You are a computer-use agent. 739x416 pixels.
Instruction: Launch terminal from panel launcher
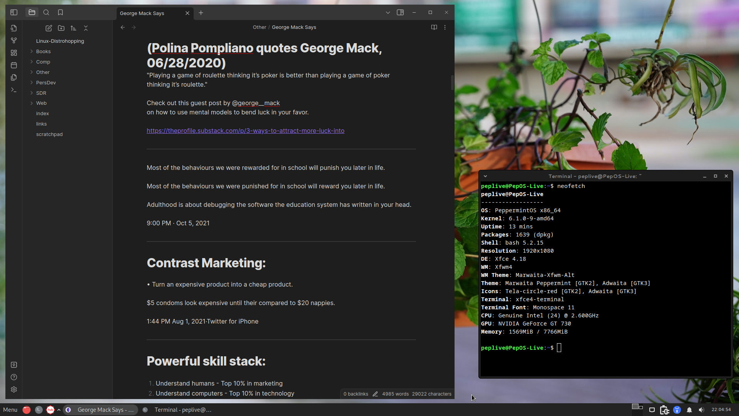38,410
